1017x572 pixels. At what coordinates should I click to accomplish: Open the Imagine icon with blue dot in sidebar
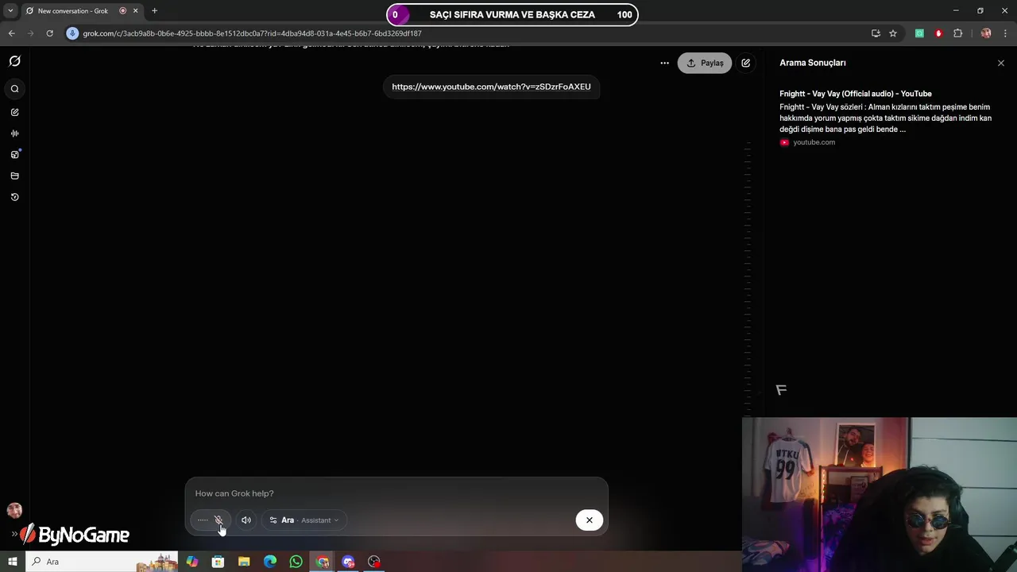[x=14, y=154]
